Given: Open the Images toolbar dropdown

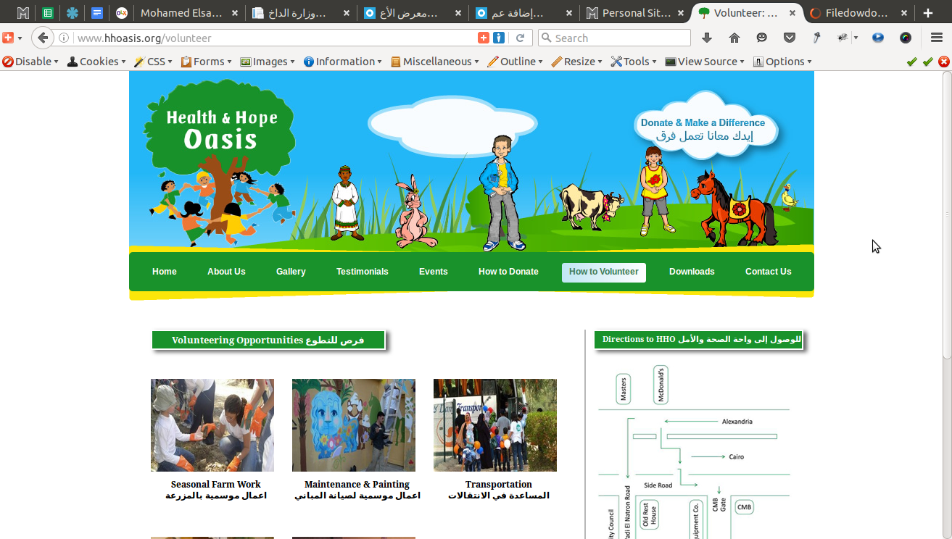Looking at the screenshot, I should click(x=268, y=62).
